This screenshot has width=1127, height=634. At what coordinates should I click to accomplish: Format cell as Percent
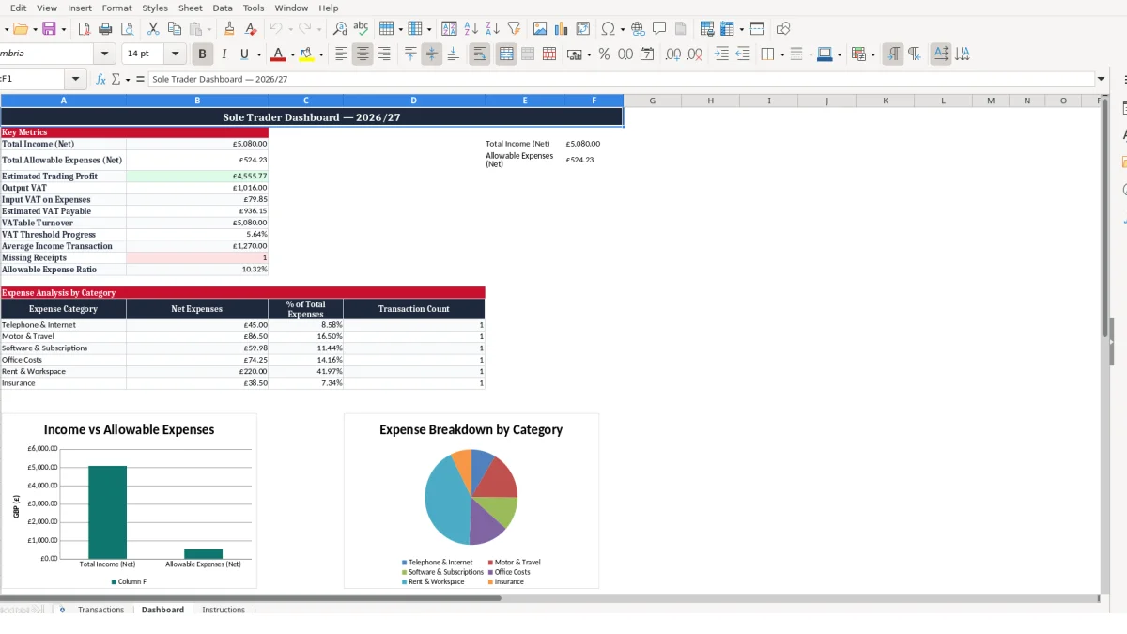click(x=604, y=54)
